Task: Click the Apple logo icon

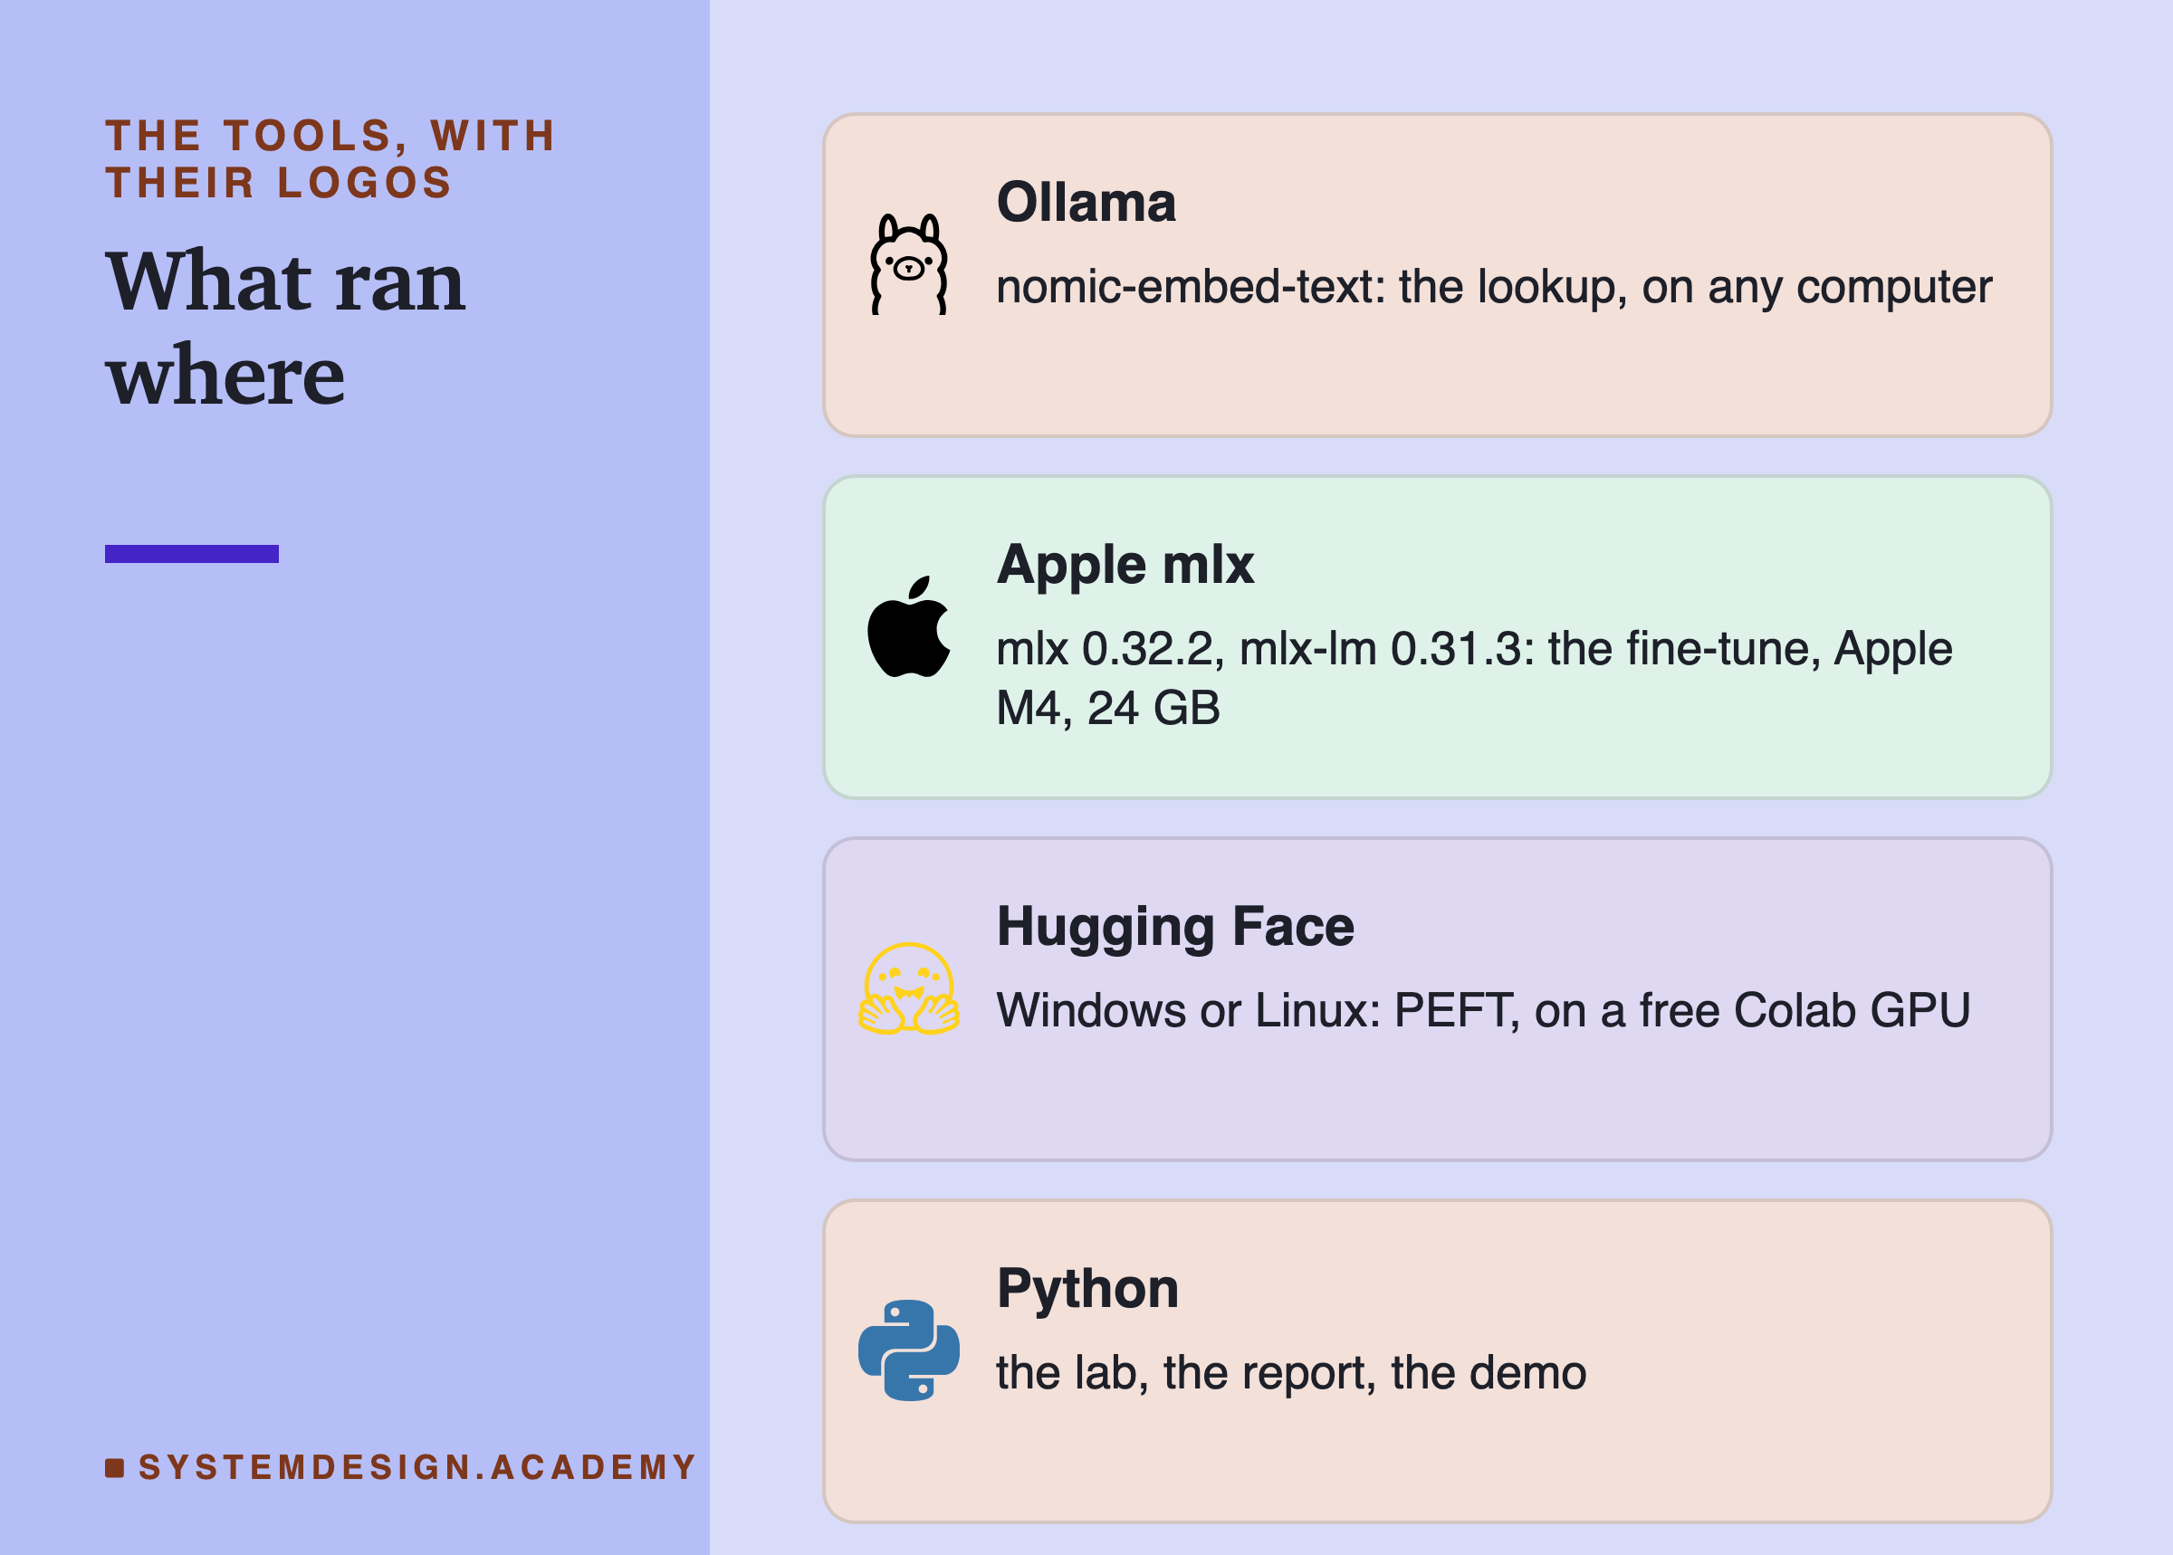Action: pyautogui.click(x=909, y=627)
